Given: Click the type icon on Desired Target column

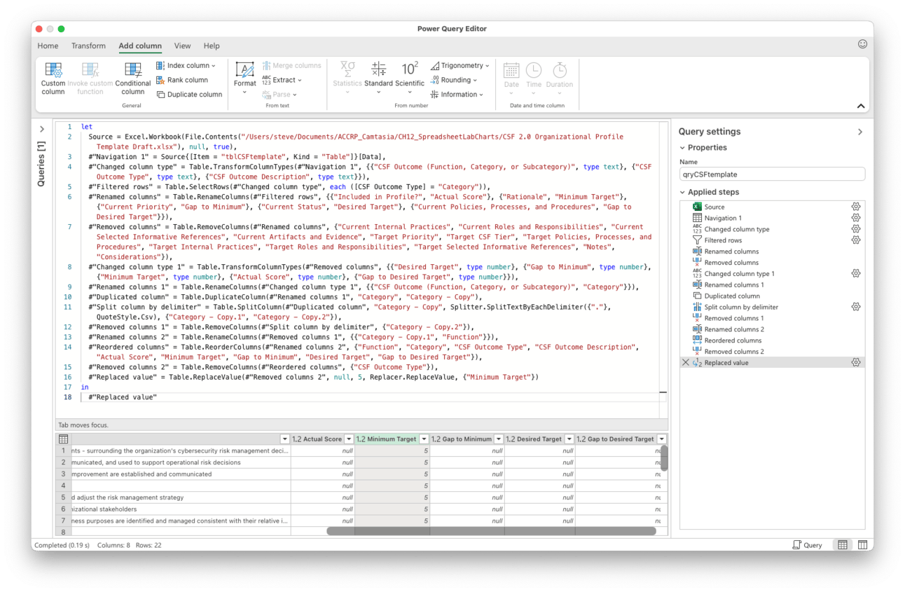Looking at the screenshot, I should [511, 439].
